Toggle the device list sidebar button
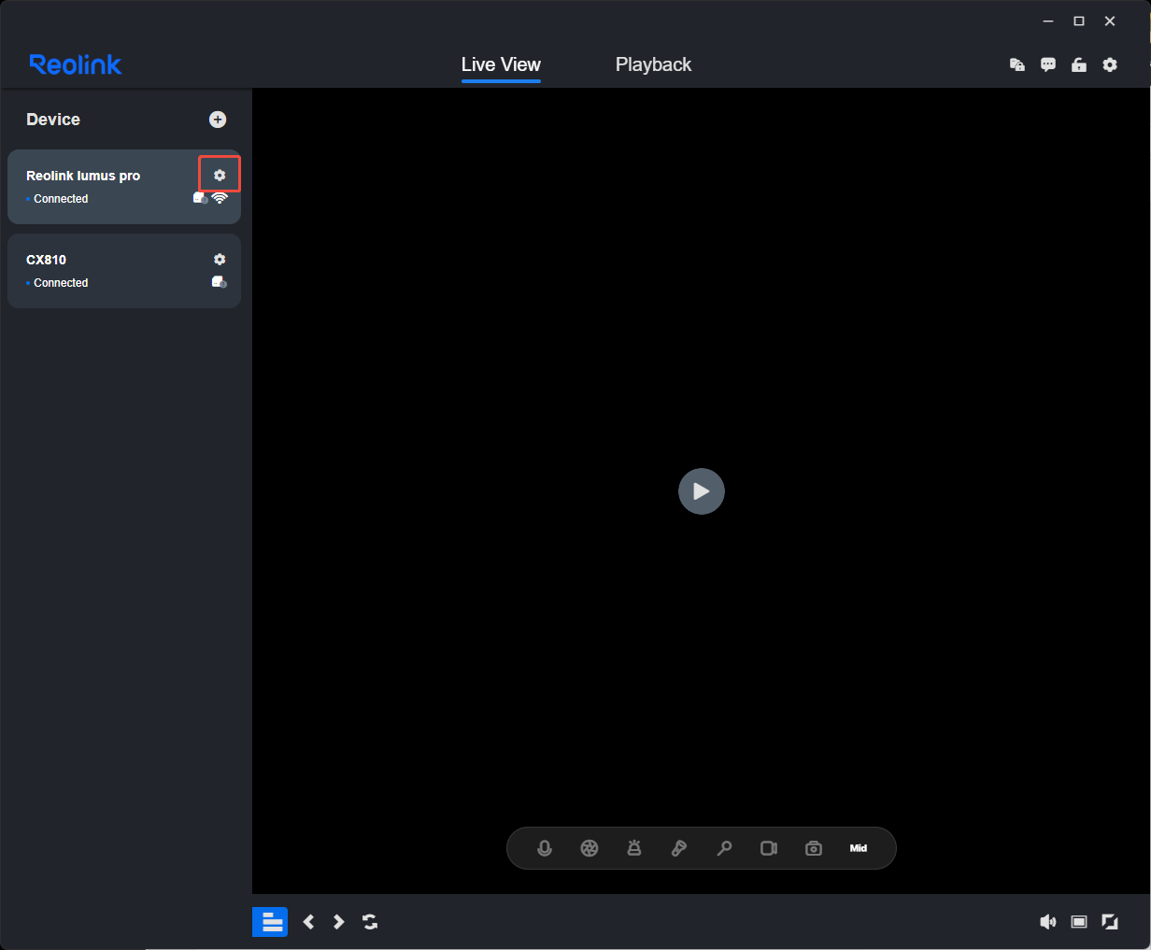Image resolution: width=1151 pixels, height=950 pixels. 270,922
